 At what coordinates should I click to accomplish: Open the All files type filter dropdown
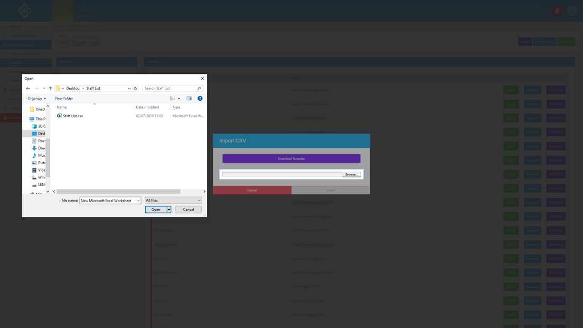tap(173, 201)
